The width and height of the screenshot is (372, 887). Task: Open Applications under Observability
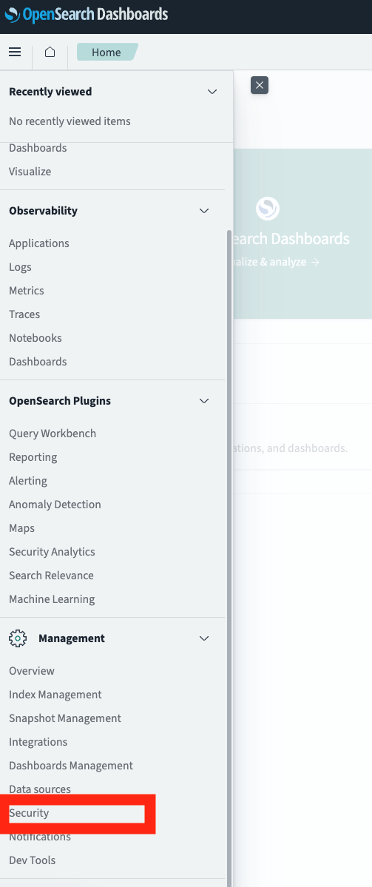tap(39, 243)
